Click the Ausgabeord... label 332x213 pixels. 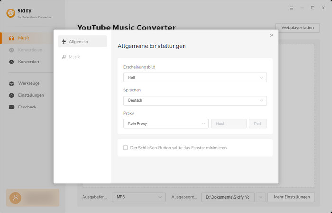pos(184,197)
